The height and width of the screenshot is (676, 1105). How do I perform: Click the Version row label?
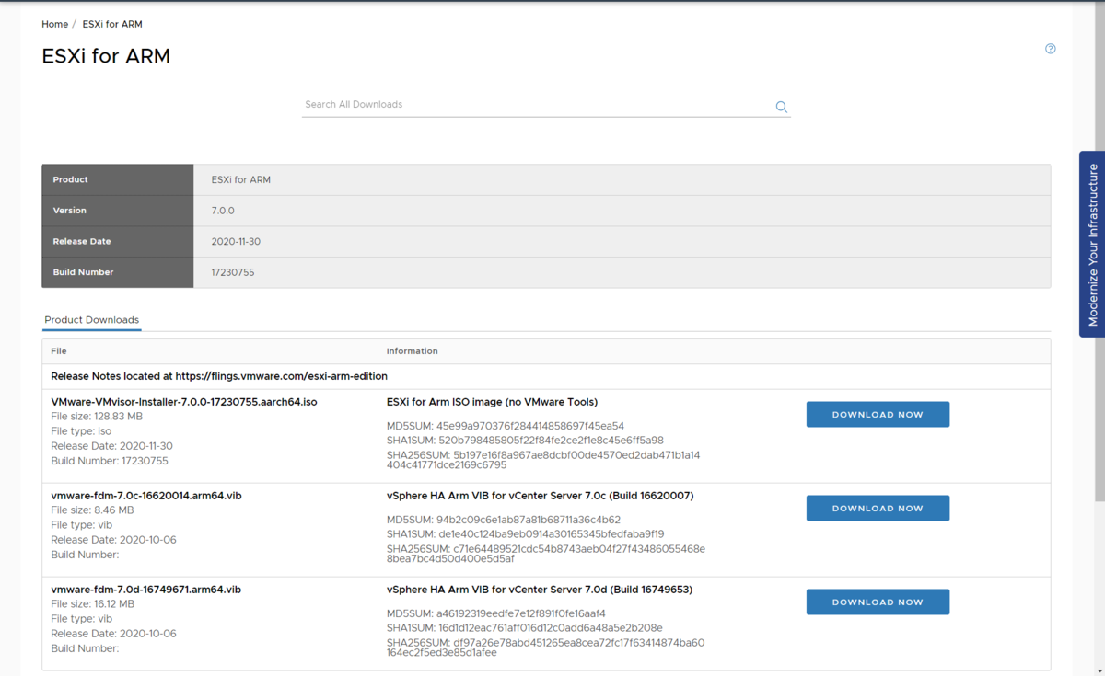click(x=70, y=211)
